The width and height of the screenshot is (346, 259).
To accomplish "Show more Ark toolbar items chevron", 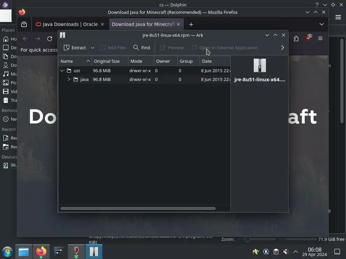I will pos(282,48).
